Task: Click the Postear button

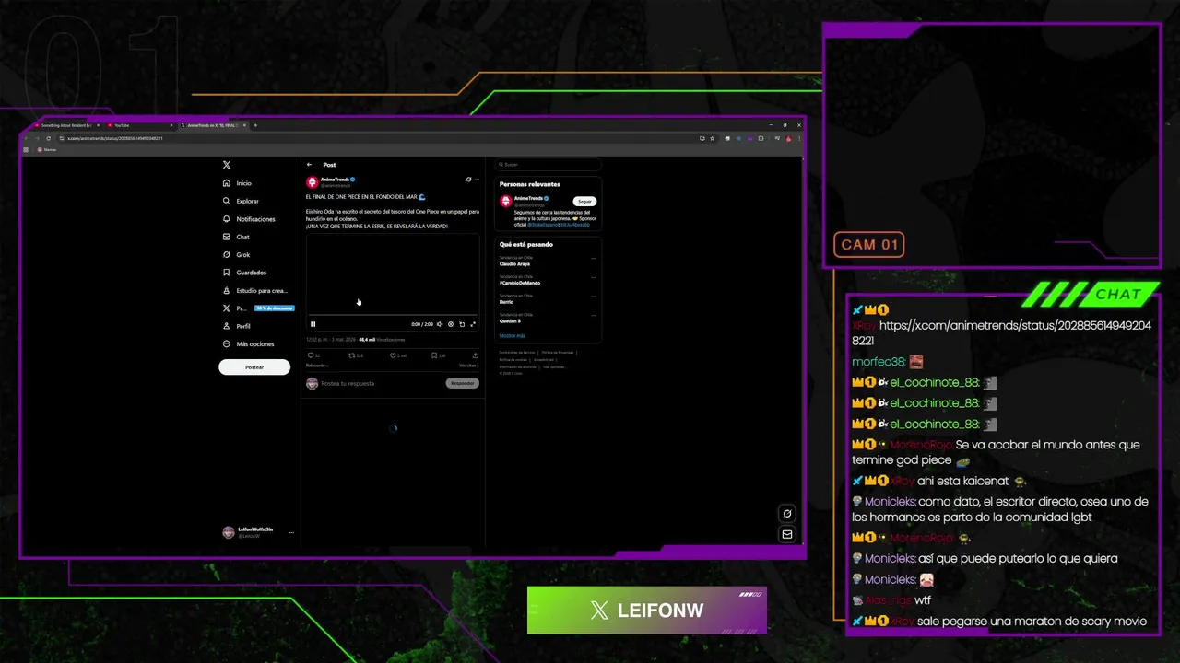Action: [254, 367]
